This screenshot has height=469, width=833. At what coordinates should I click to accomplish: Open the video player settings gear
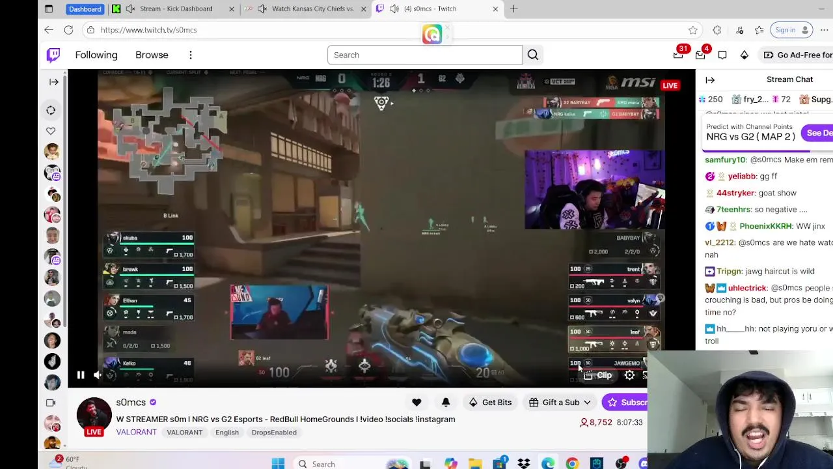coord(629,375)
